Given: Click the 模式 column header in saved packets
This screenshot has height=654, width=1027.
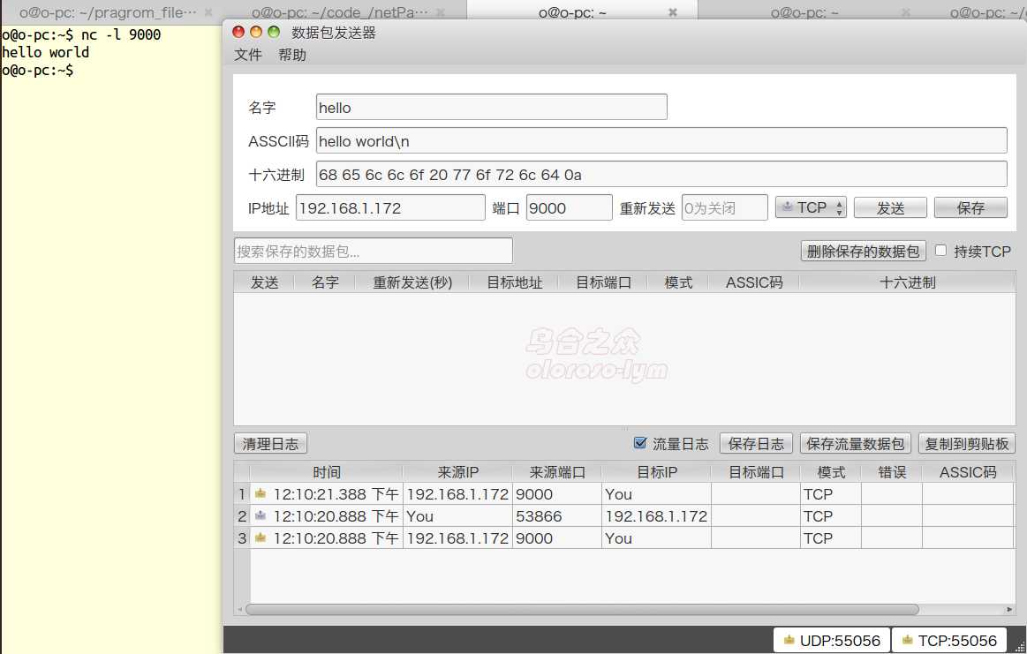Looking at the screenshot, I should point(678,282).
